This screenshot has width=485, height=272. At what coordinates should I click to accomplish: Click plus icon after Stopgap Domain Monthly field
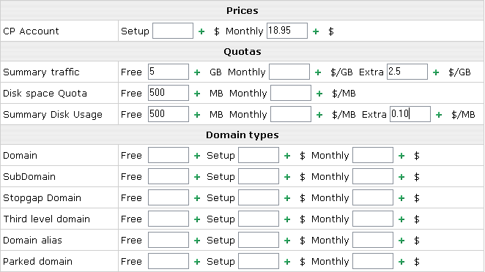click(x=401, y=198)
